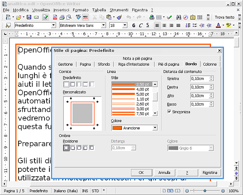Show Draw functions pencil icon
The height and width of the screenshot is (195, 243).
(169, 17)
